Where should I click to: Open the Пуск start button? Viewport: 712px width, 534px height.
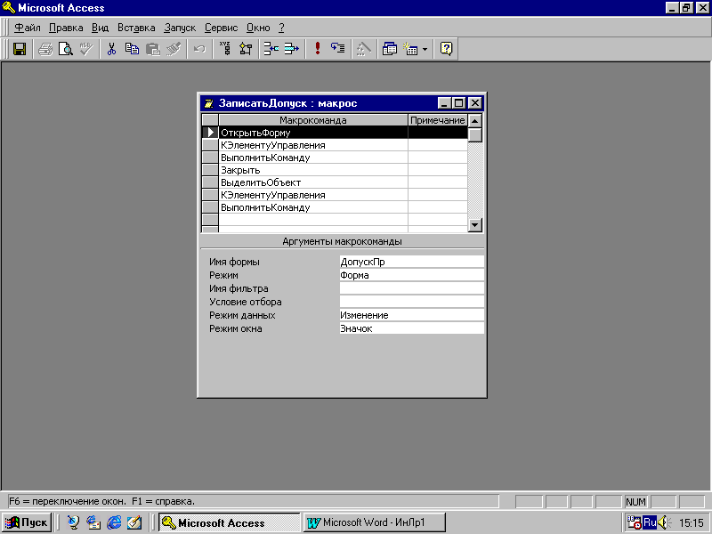[x=27, y=522]
